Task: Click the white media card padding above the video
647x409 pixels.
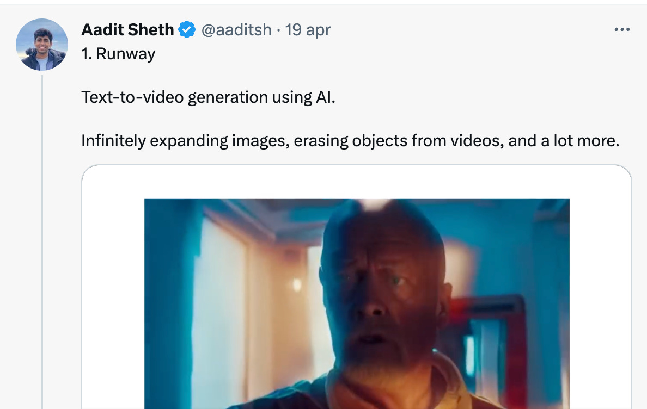Action: click(x=357, y=182)
